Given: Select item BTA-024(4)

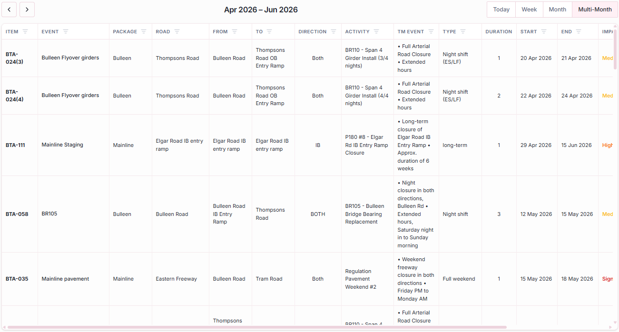Looking at the screenshot, I should [14, 96].
